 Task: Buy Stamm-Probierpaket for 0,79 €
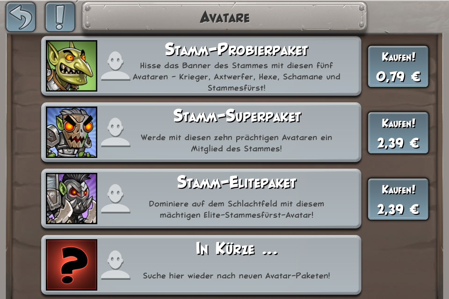[x=398, y=66]
